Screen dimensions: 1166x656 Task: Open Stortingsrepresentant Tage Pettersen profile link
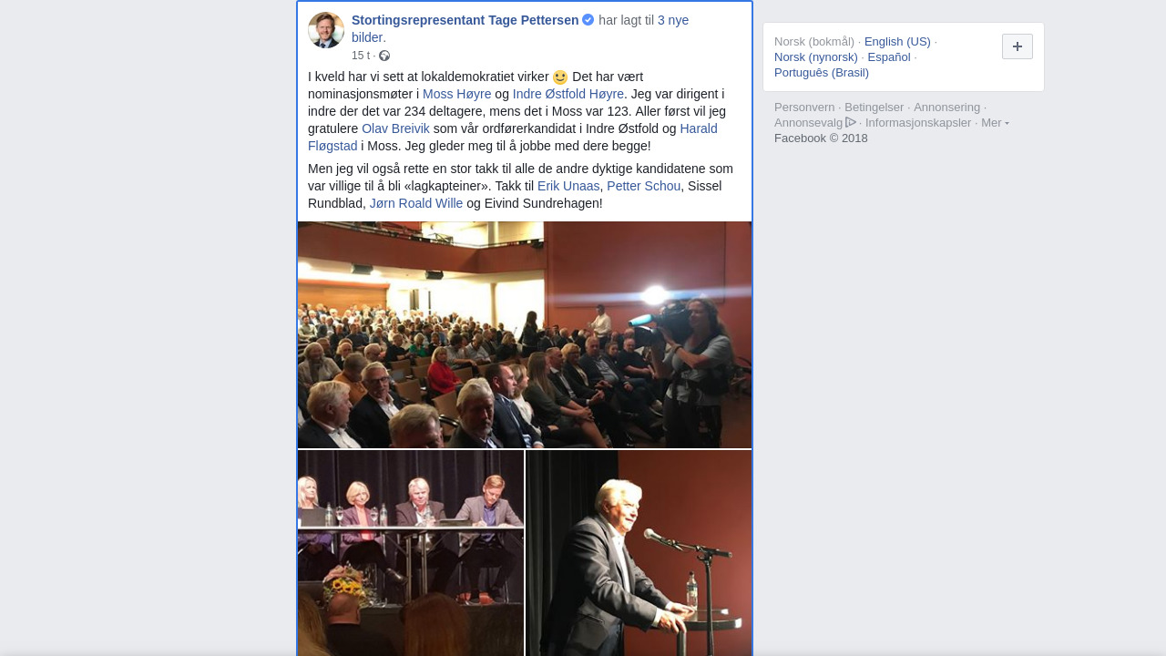(465, 20)
